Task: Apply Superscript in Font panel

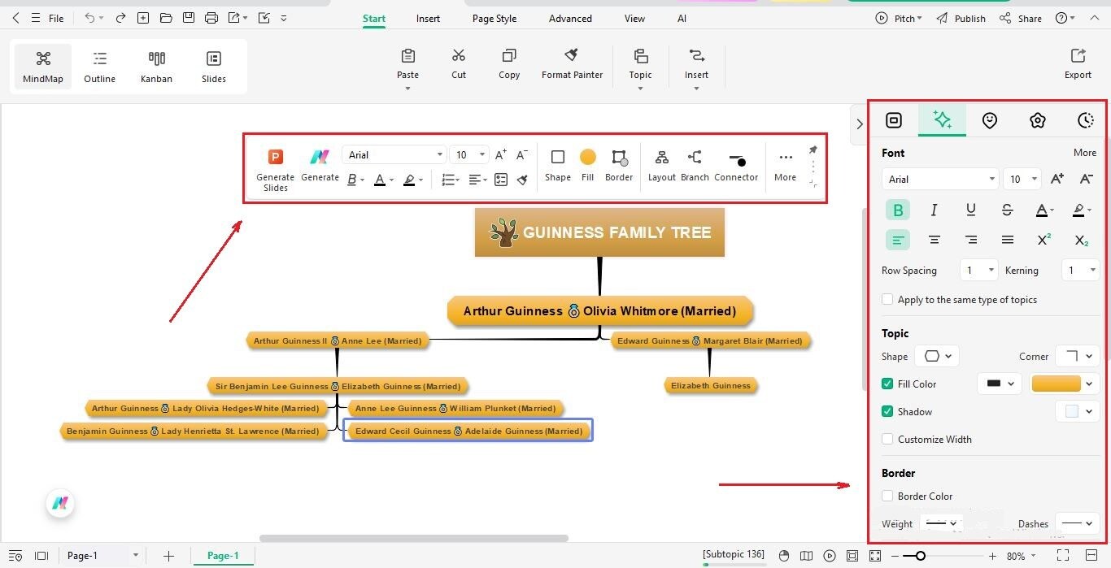Action: (x=1044, y=240)
